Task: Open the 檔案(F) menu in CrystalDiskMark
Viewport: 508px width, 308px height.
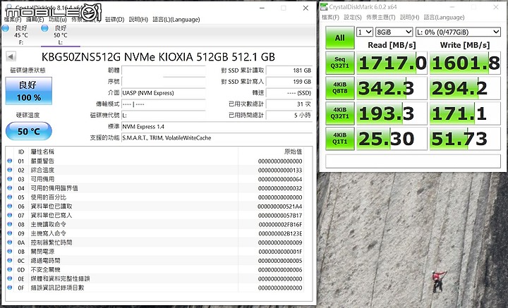Action: (x=330, y=17)
